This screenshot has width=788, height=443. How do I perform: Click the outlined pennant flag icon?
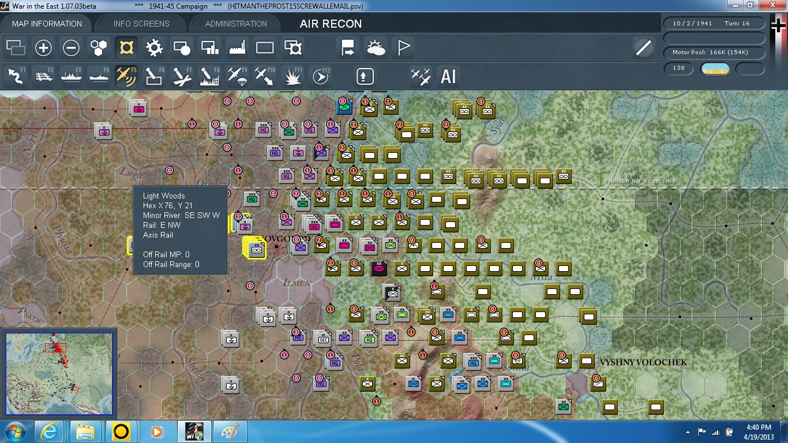tap(404, 48)
